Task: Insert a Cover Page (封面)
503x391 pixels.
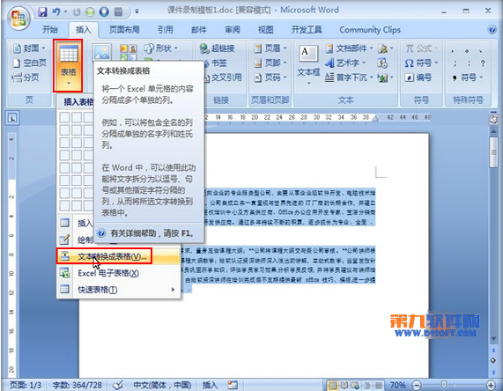Action: (x=30, y=48)
